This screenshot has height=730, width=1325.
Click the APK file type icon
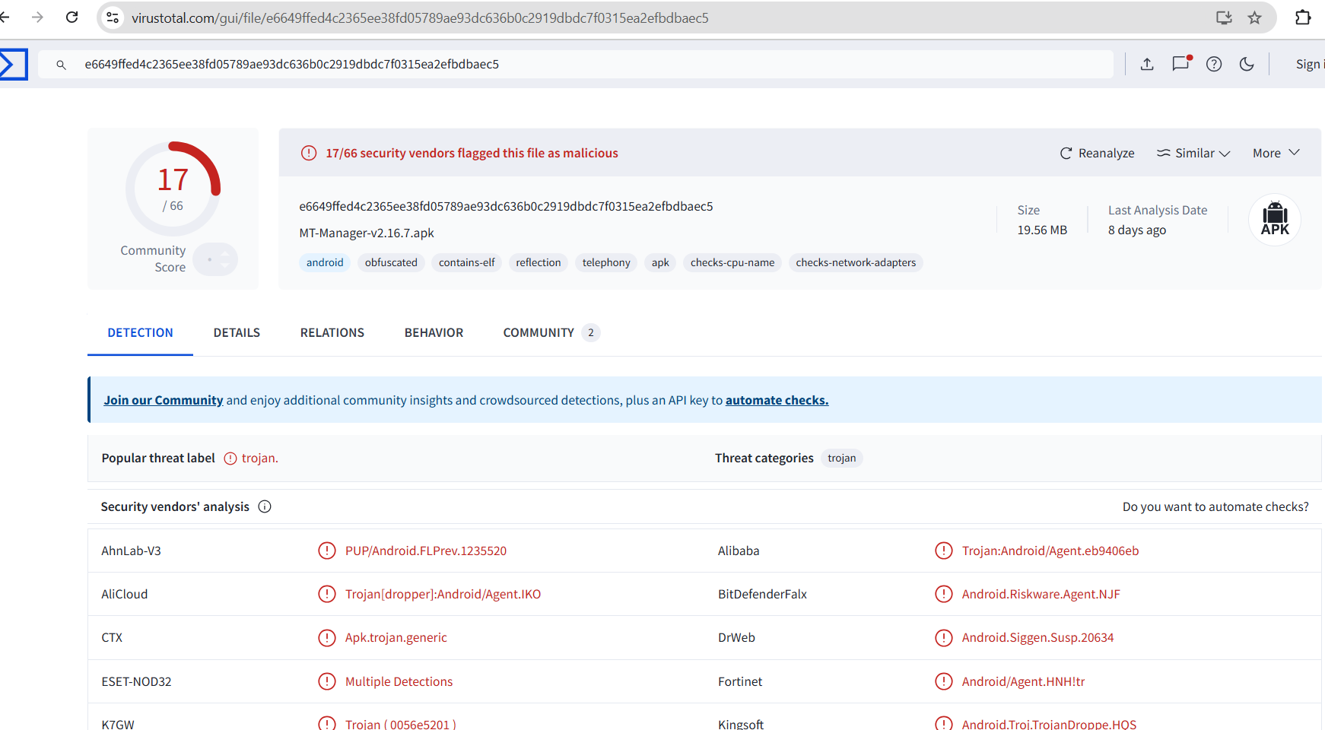click(1275, 220)
